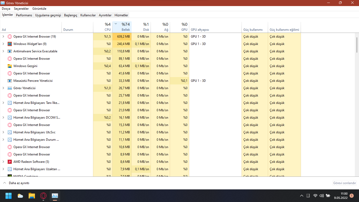Open the volume speaker tray icon
Image resolution: width=359 pixels, height=202 pixels.
[x=322, y=196]
